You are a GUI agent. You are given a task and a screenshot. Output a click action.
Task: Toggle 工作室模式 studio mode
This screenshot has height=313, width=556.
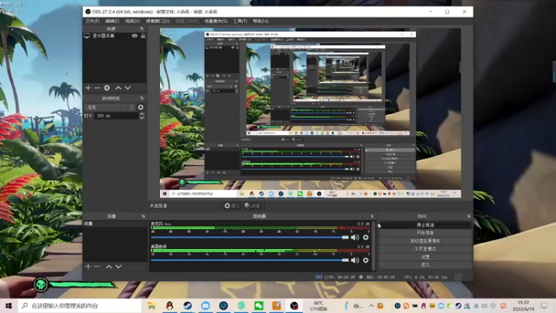pos(425,249)
